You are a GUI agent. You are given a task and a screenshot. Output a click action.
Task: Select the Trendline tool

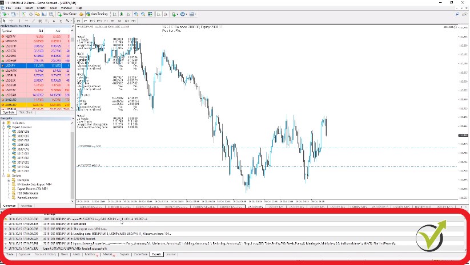(x=33, y=21)
